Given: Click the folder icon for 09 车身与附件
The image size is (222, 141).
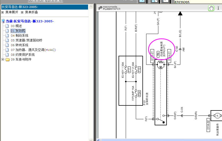Looking at the screenshot, I should 7,59.
